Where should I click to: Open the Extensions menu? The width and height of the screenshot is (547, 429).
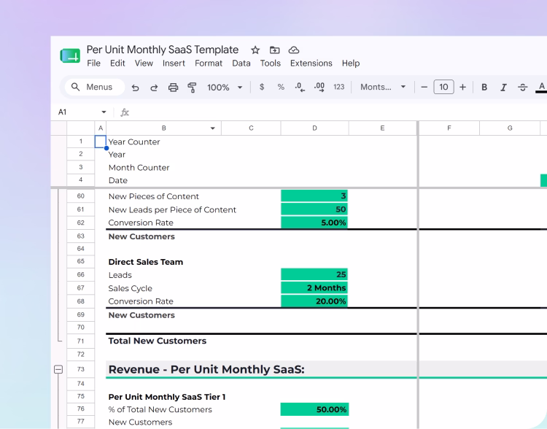pyautogui.click(x=311, y=63)
